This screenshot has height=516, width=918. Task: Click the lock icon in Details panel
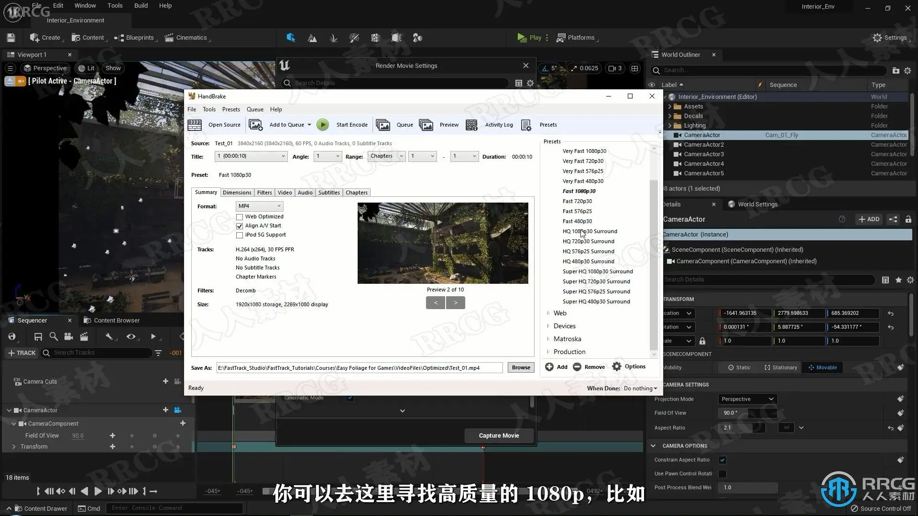pyautogui.click(x=908, y=219)
